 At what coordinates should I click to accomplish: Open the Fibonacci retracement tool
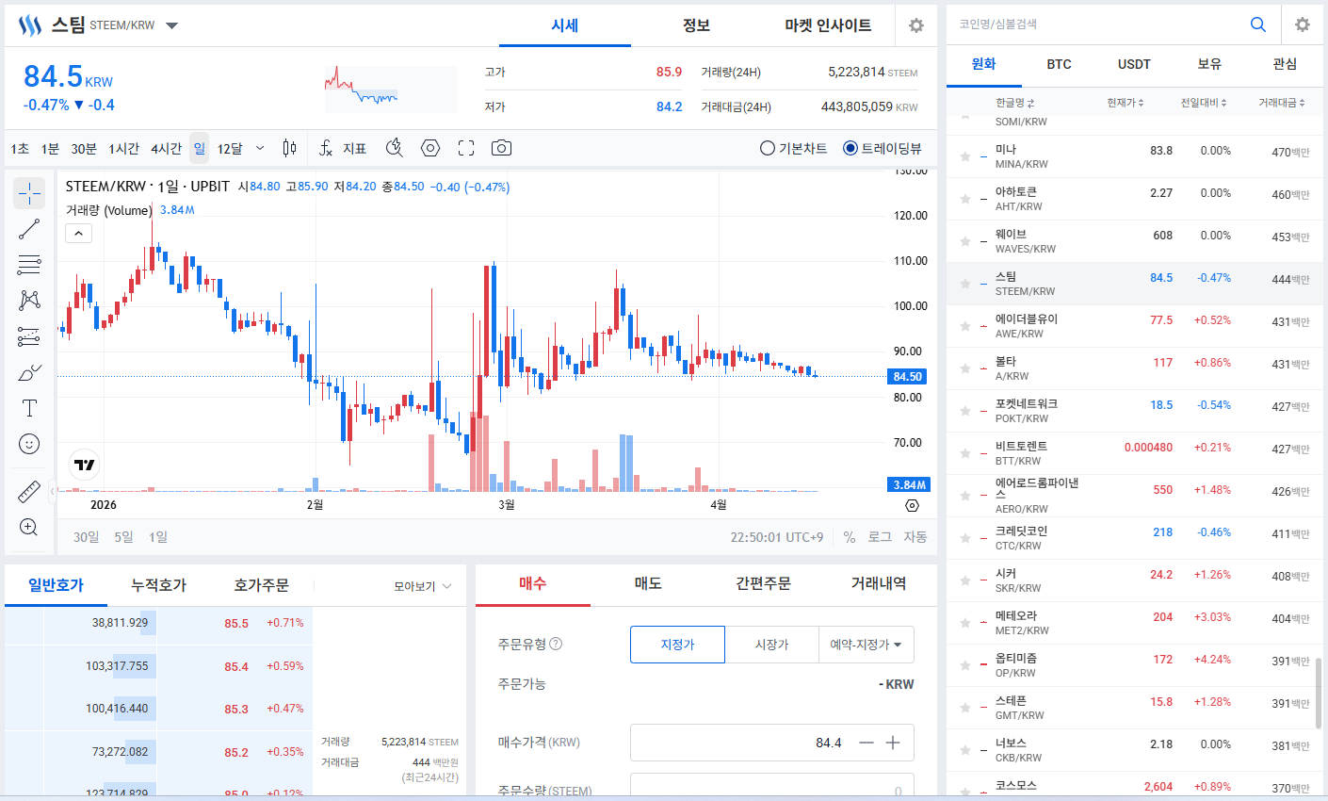coord(29,265)
